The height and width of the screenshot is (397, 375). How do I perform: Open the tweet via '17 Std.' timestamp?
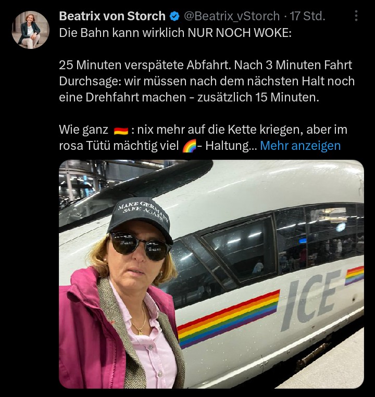click(307, 16)
